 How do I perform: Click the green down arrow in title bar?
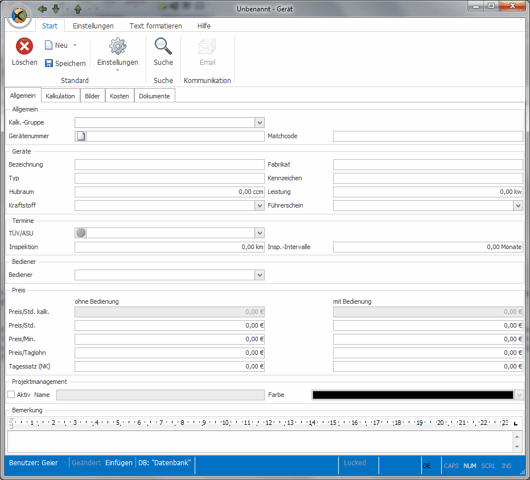56,9
